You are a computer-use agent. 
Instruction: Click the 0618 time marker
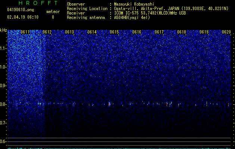point(182,32)
